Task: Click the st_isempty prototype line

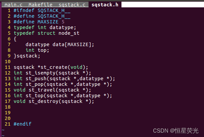Action: click(x=52, y=73)
